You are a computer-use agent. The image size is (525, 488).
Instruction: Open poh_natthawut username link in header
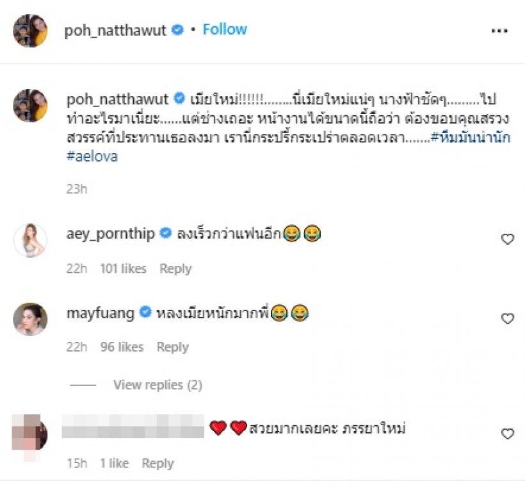pyautogui.click(x=116, y=29)
